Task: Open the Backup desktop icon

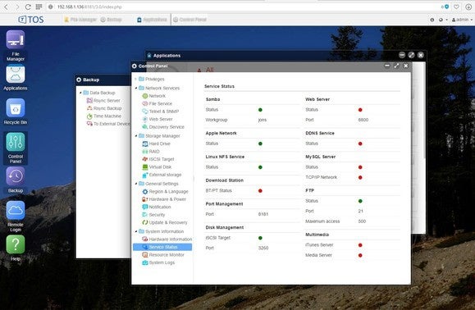Action: point(16,180)
